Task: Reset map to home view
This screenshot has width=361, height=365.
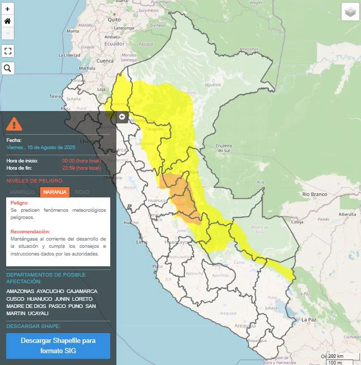Action: [8, 21]
